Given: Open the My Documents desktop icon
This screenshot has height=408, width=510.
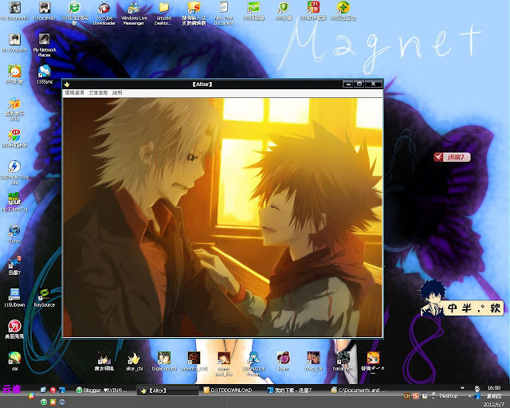Looking at the screenshot, I should (14, 10).
